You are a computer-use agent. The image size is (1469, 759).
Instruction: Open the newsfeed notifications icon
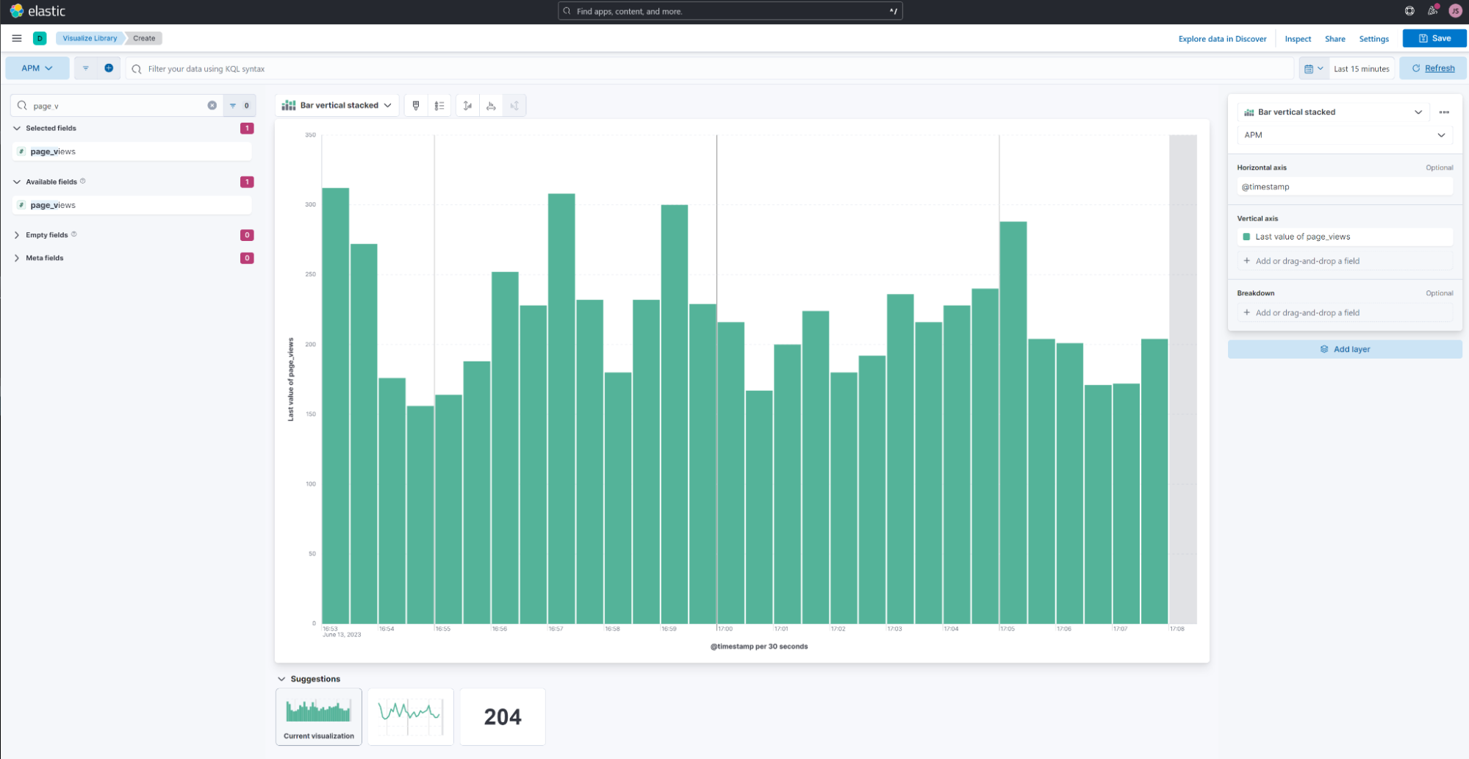1432,11
